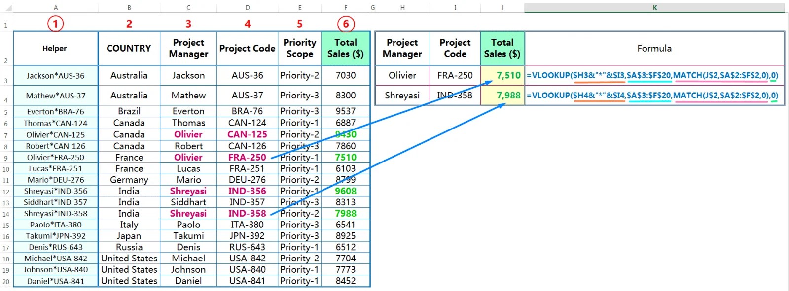This screenshot has width=789, height=291.
Task: Click total sales value 7030
Action: point(346,76)
